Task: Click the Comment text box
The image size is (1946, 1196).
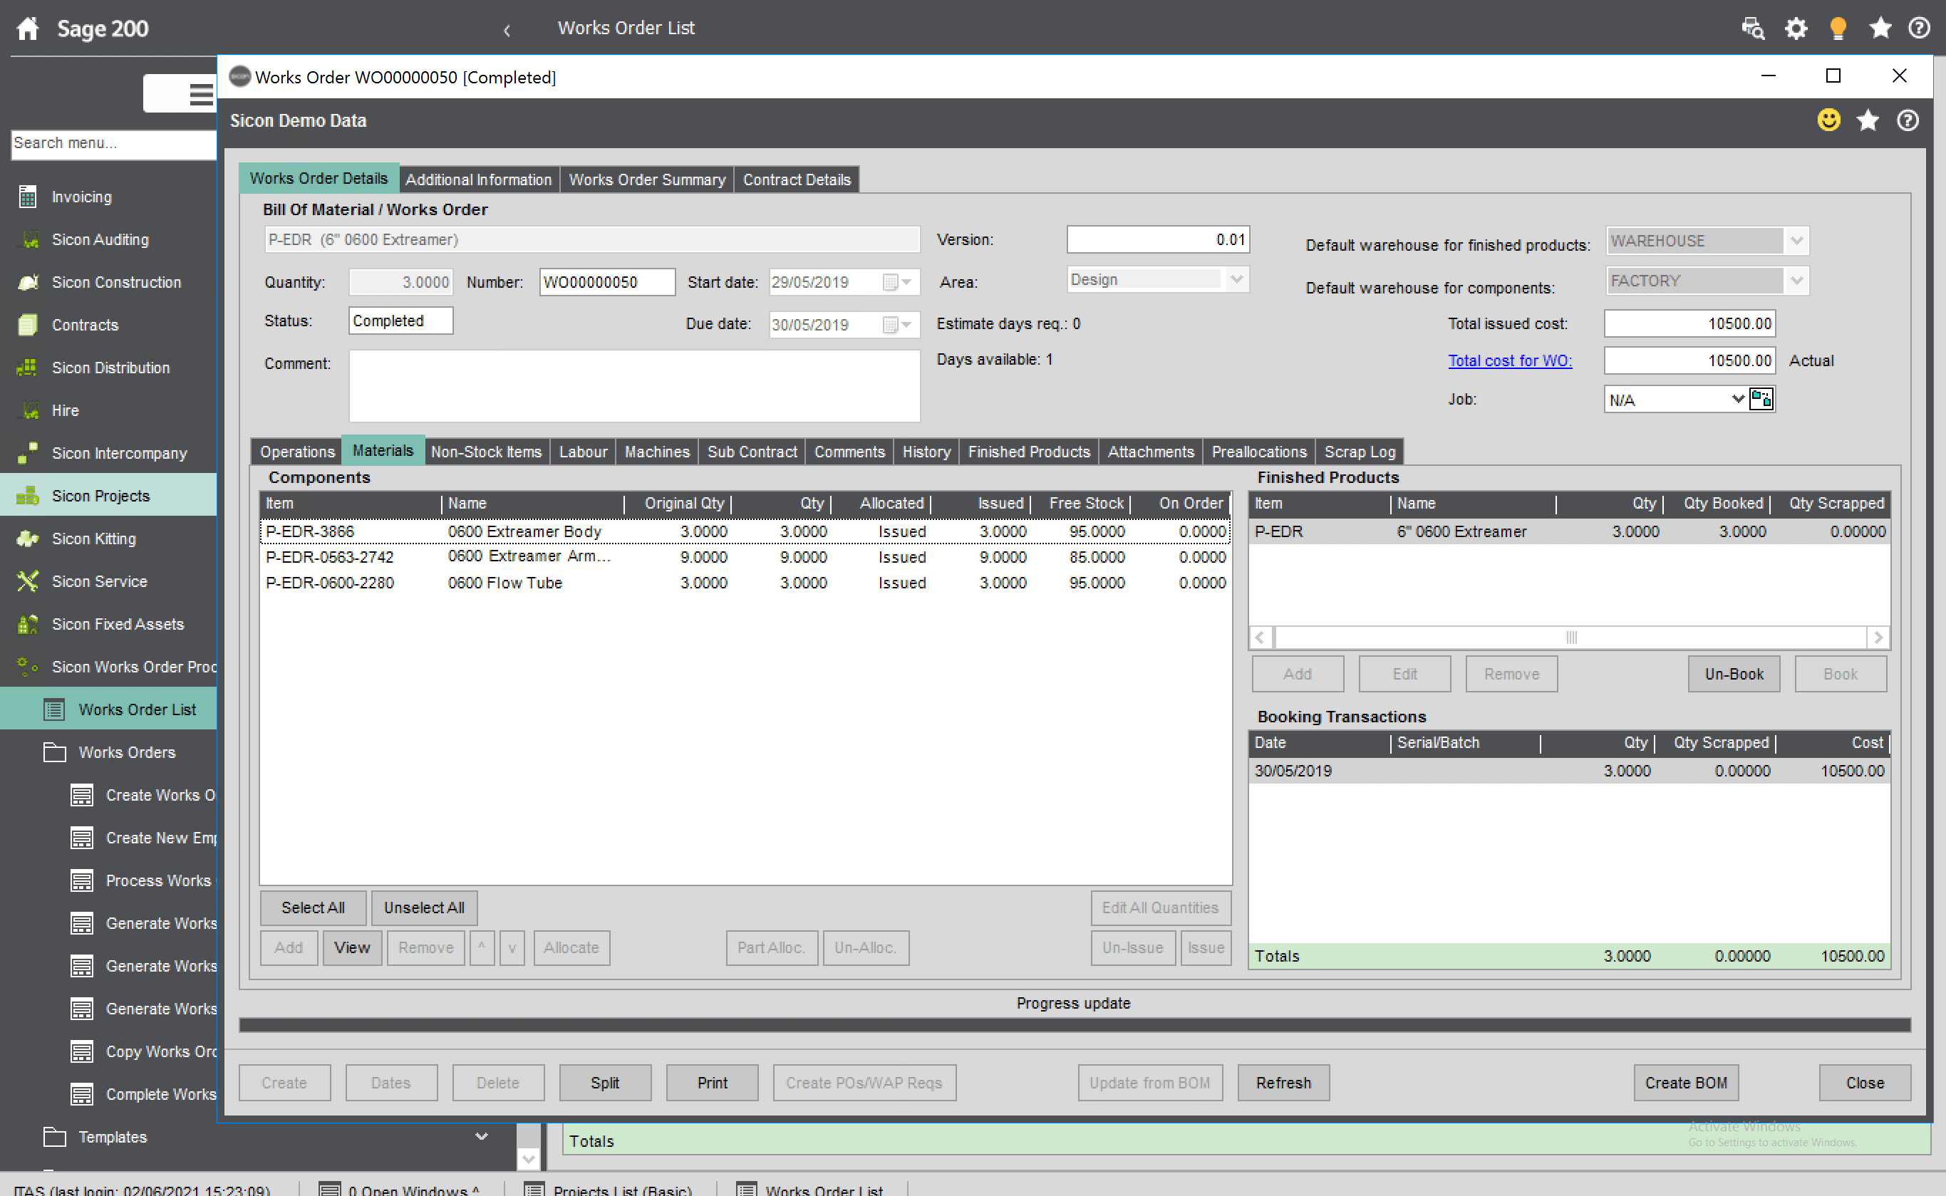Action: 634,386
